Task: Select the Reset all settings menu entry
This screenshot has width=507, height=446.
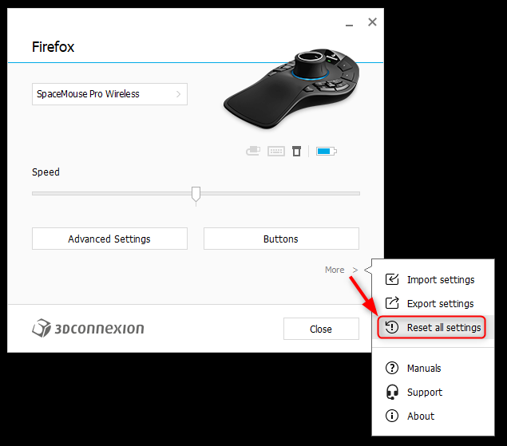Action: coord(433,327)
